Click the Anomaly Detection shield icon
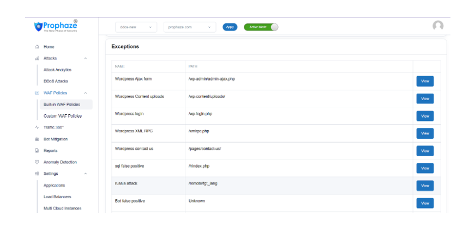 point(37,162)
